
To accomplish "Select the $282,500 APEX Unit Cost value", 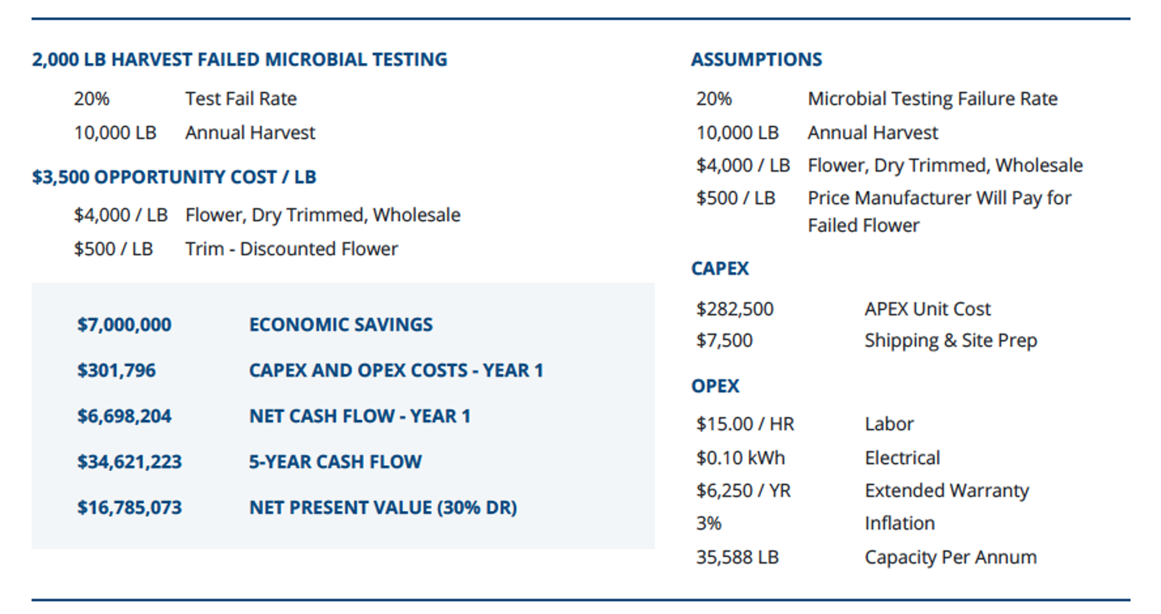I will (x=735, y=309).
